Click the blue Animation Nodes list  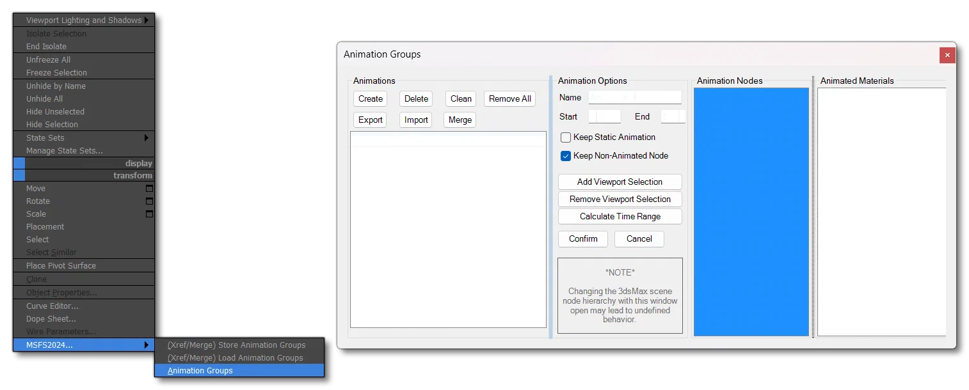pyautogui.click(x=751, y=212)
